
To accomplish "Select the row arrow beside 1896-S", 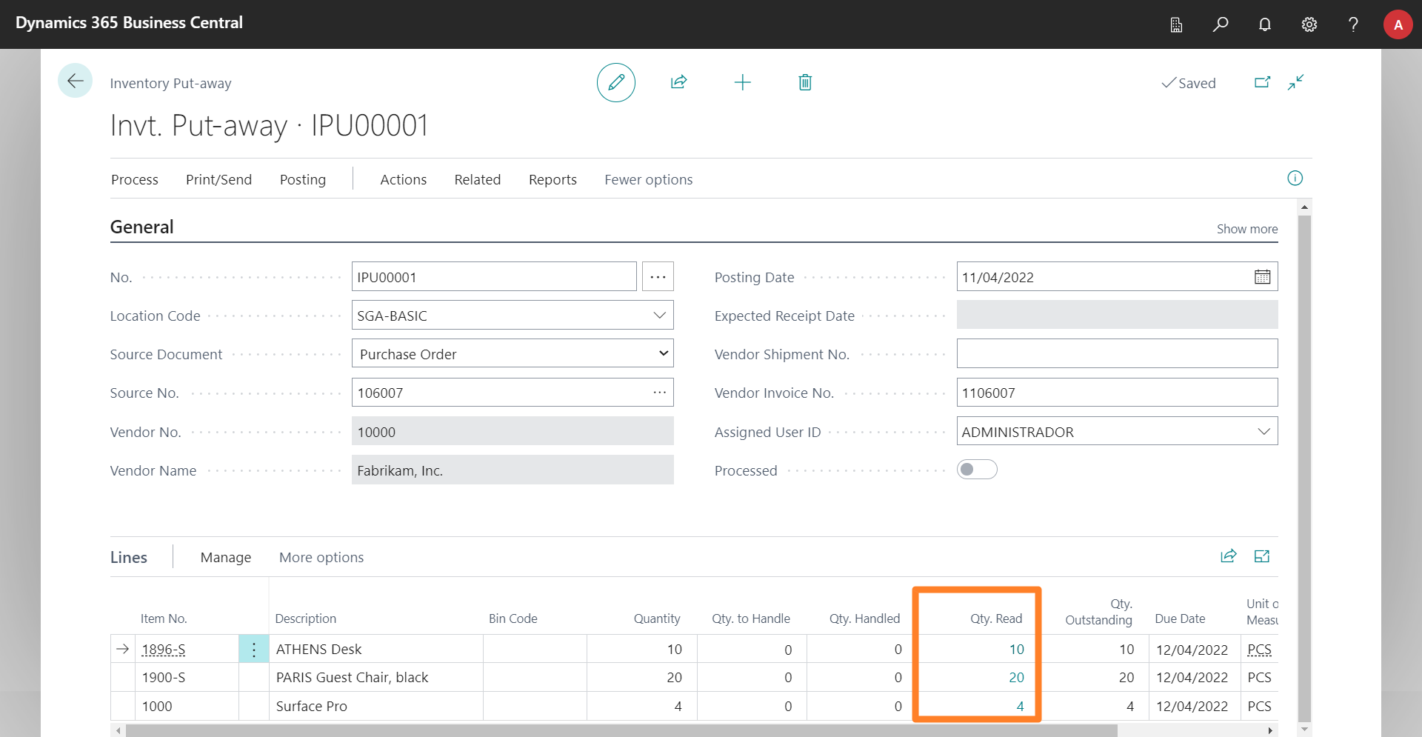I will pyautogui.click(x=123, y=650).
